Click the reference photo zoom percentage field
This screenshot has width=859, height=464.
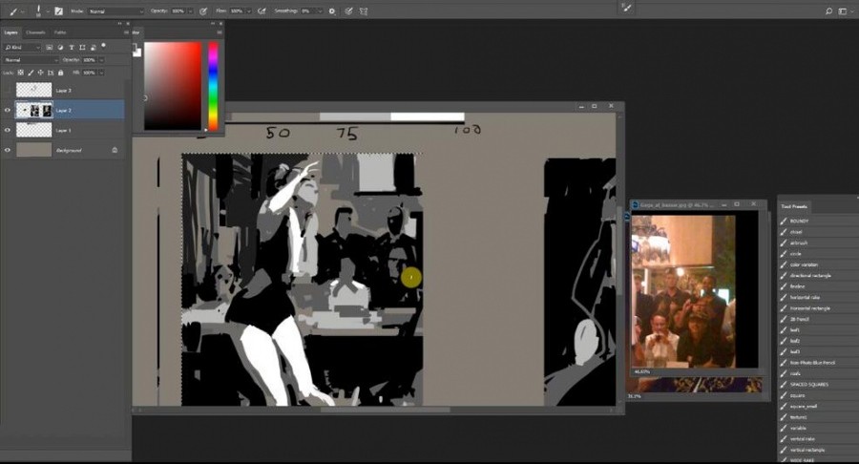641,372
